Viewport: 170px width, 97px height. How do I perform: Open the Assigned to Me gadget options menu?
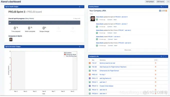tap(166, 56)
